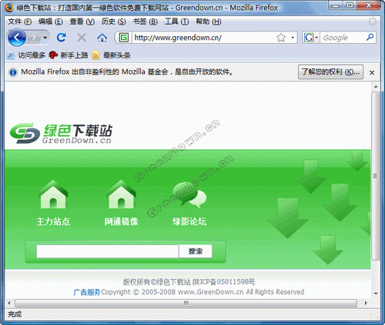Image resolution: width=385 pixels, height=325 pixels.
Task: Open the address bar history dropdown
Action: click(293, 38)
